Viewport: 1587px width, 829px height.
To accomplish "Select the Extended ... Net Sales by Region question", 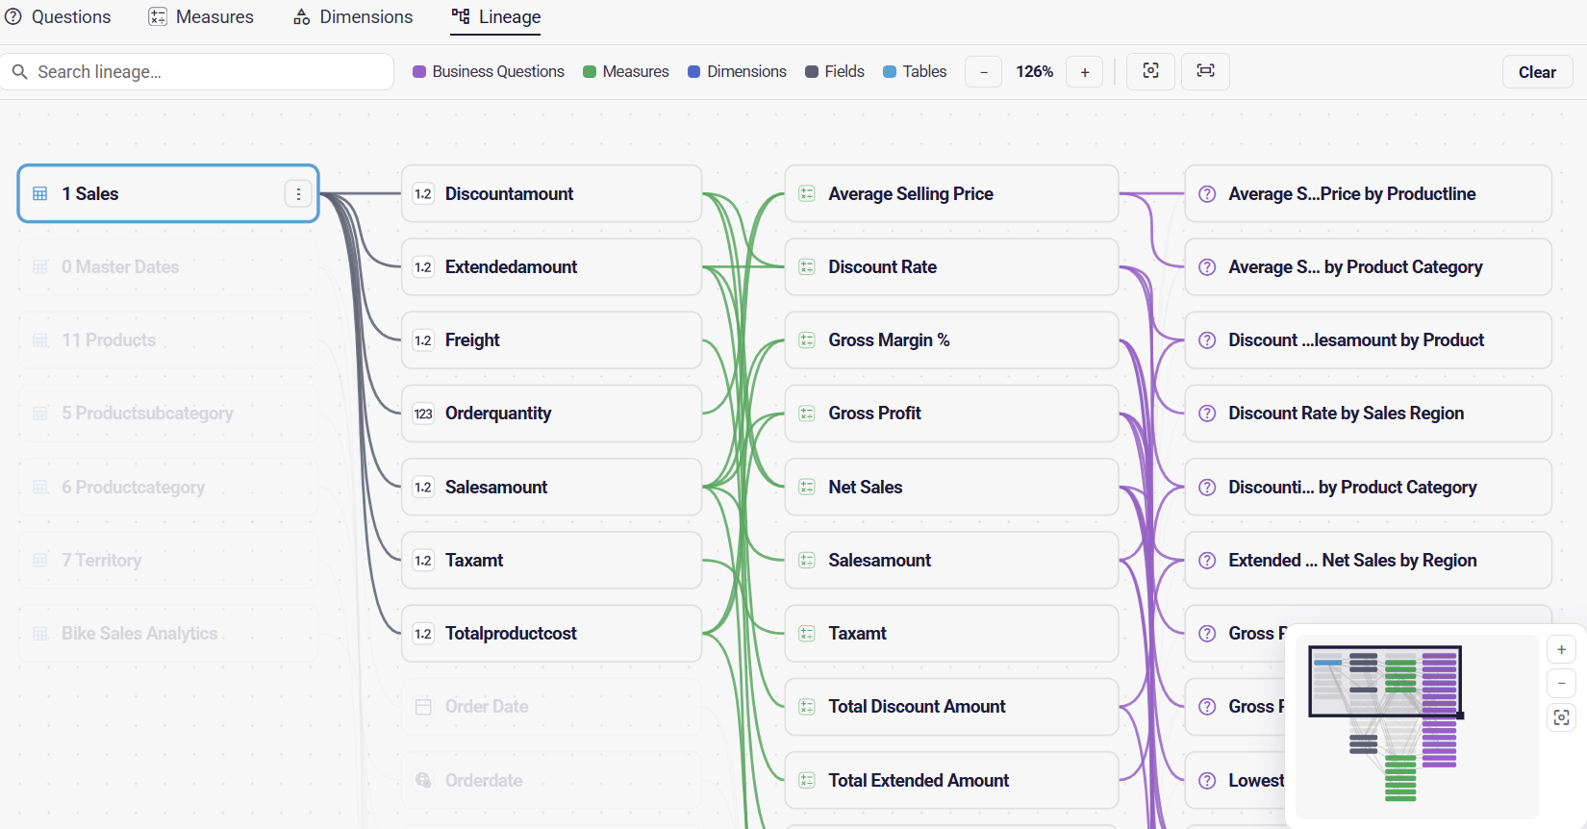I will click(x=1368, y=561).
